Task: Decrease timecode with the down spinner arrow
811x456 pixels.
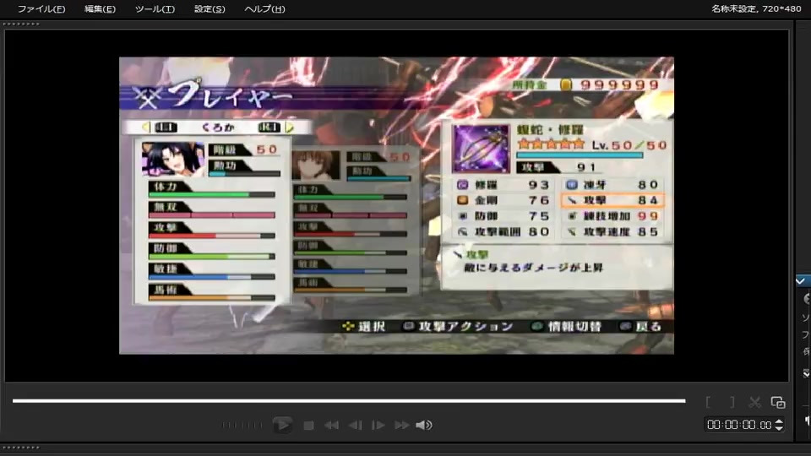Action: coord(779,429)
